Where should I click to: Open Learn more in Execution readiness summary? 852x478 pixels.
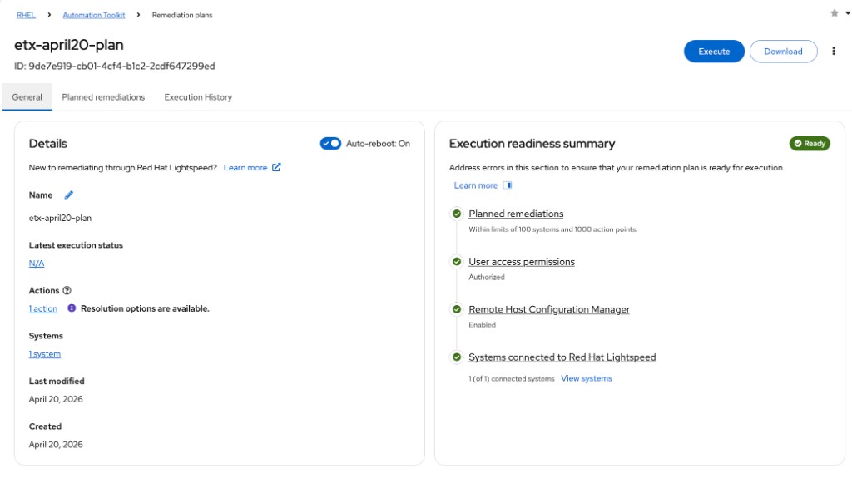coord(475,185)
